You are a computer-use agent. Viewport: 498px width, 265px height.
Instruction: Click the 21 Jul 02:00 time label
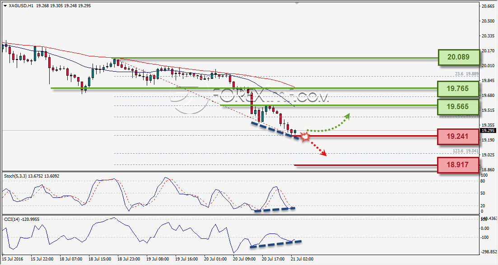coord(302,259)
